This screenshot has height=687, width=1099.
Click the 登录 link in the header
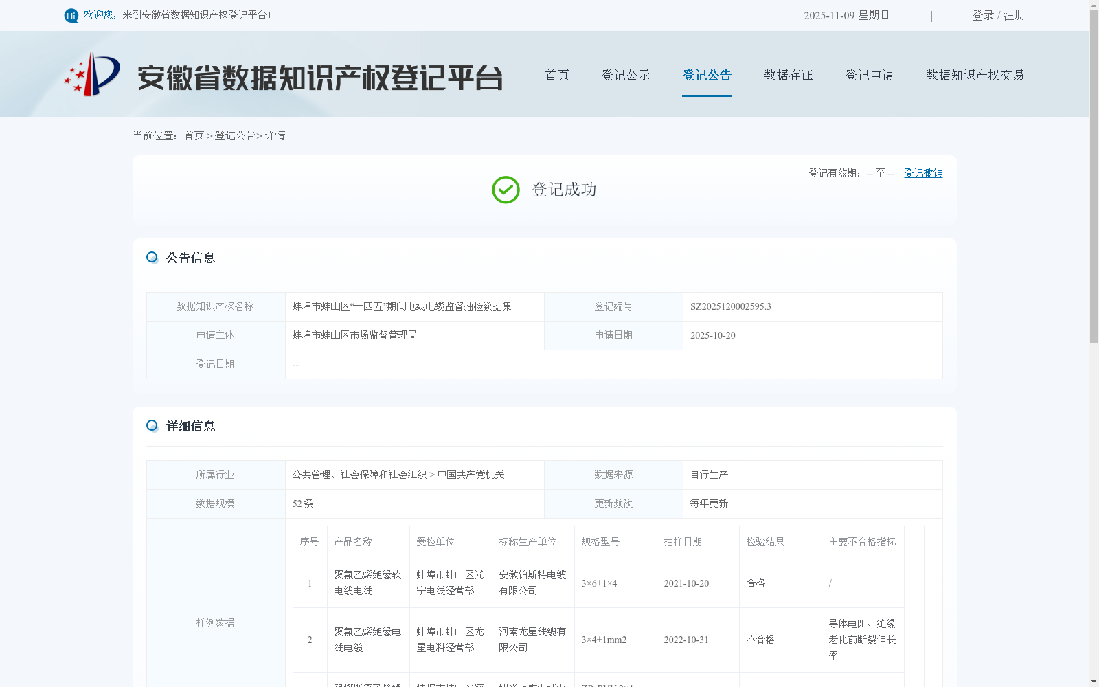pyautogui.click(x=983, y=15)
